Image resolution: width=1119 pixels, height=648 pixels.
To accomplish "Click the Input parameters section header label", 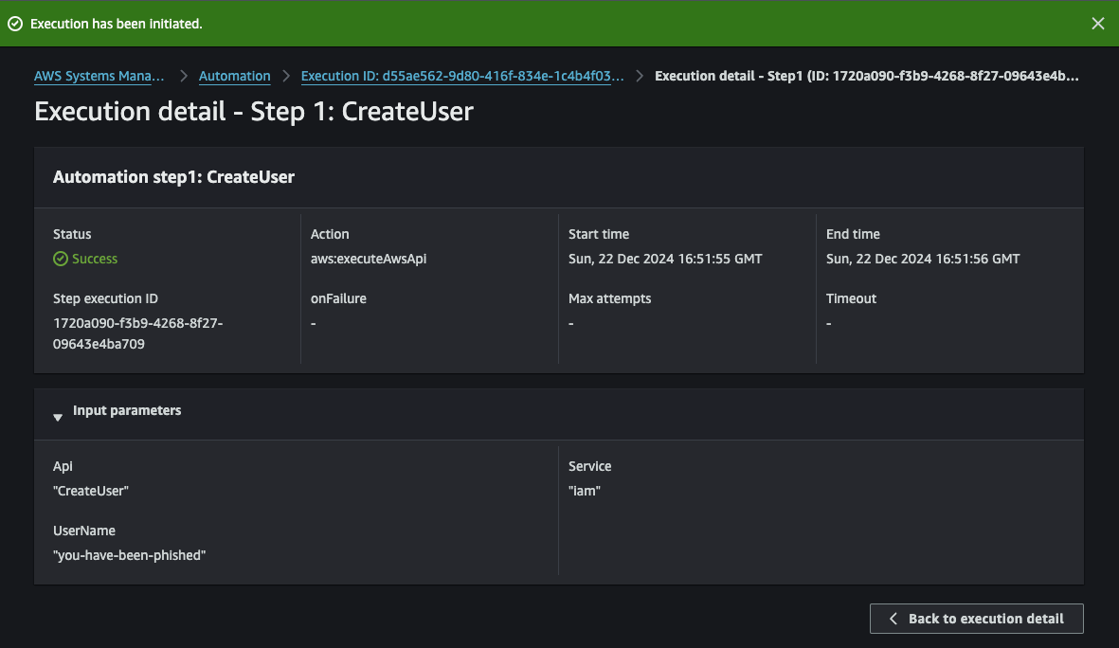I will pyautogui.click(x=127, y=411).
